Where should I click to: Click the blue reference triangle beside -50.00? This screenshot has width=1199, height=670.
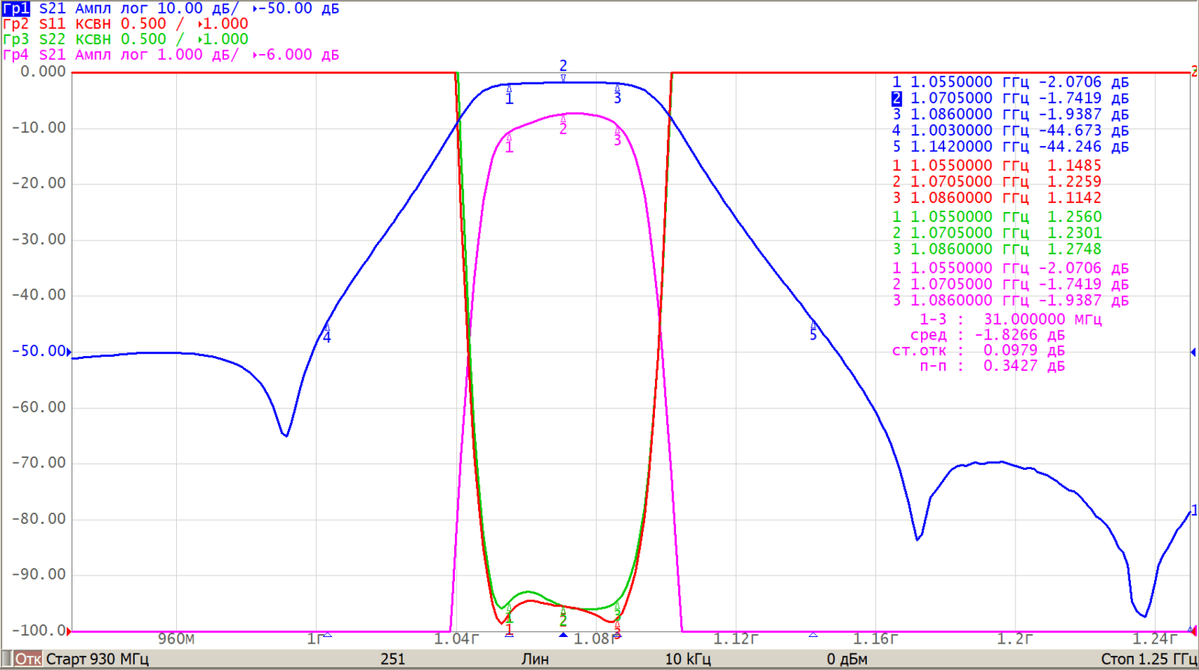(x=69, y=351)
